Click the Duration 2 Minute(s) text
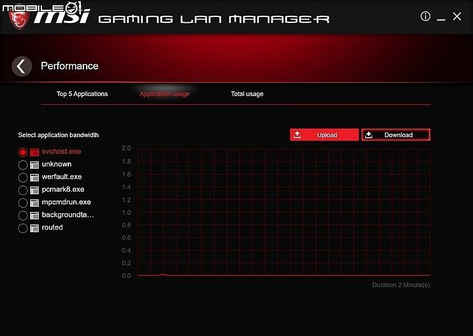The height and width of the screenshot is (336, 473). pos(401,285)
